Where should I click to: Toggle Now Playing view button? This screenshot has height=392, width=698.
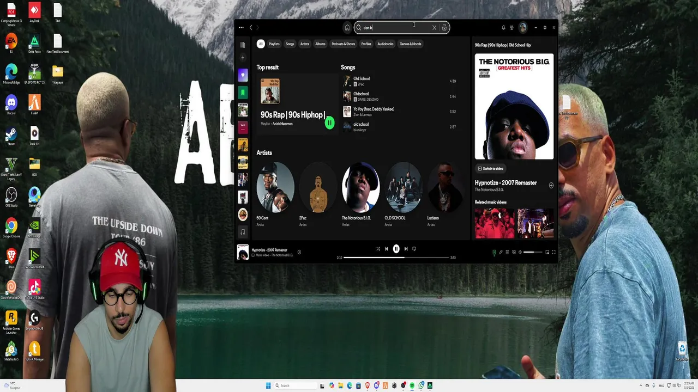(x=494, y=252)
